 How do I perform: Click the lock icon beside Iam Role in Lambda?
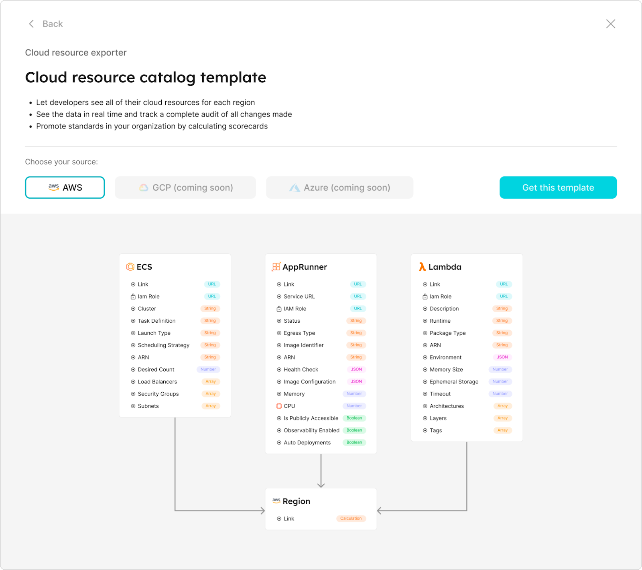425,297
